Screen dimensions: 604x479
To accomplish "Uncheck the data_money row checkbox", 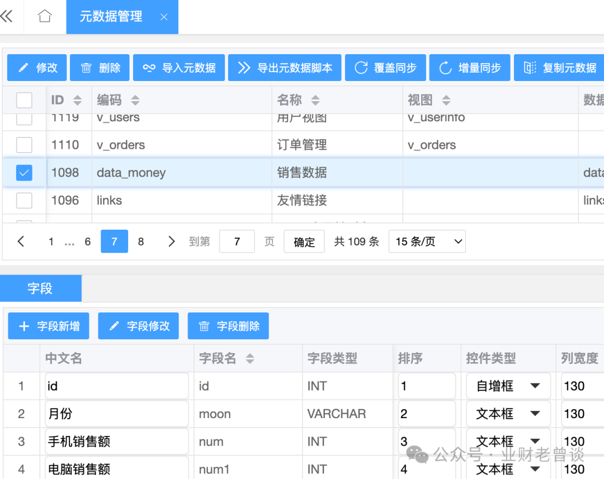I will pyautogui.click(x=24, y=173).
